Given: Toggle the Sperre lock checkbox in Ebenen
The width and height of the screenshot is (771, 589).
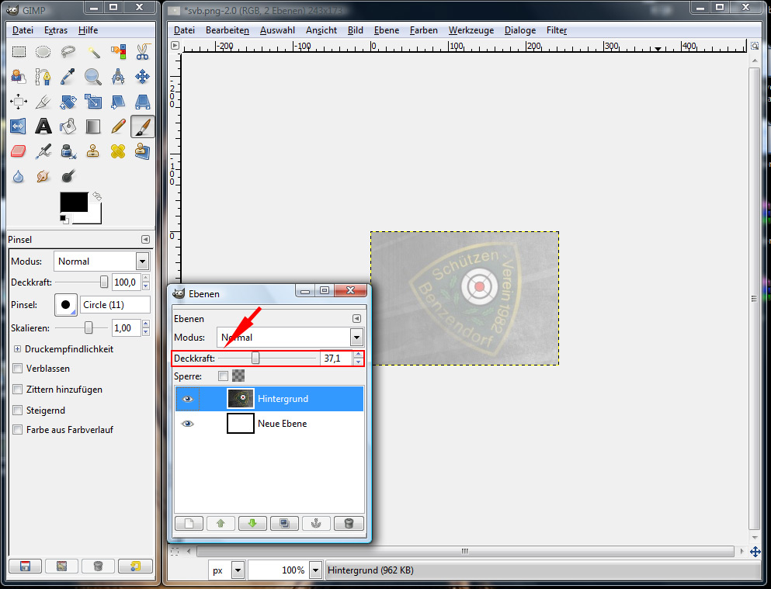Looking at the screenshot, I should coord(224,376).
